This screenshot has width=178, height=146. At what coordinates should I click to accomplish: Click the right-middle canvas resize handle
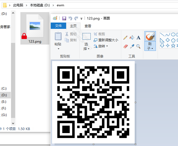[135, 102]
